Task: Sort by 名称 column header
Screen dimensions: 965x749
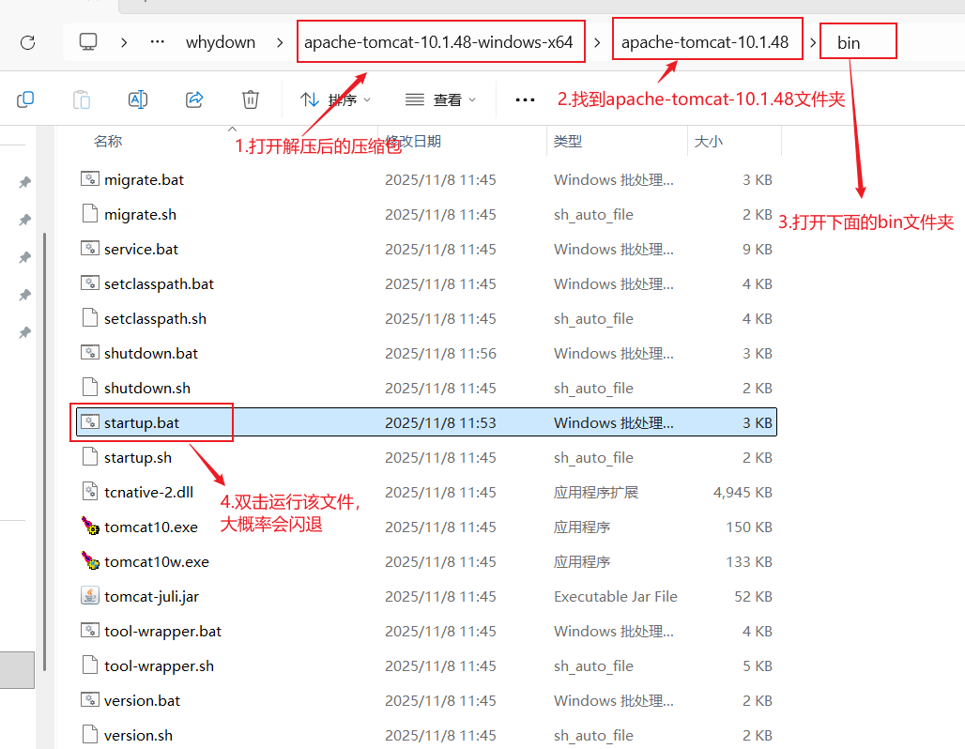Action: (x=108, y=142)
